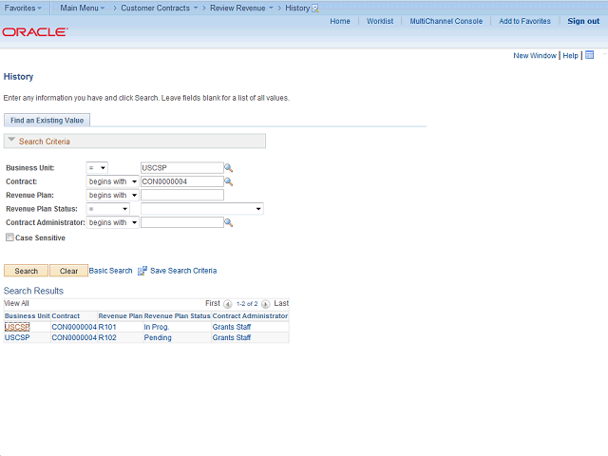Click the Last results link
608x456 pixels.
[x=281, y=303]
